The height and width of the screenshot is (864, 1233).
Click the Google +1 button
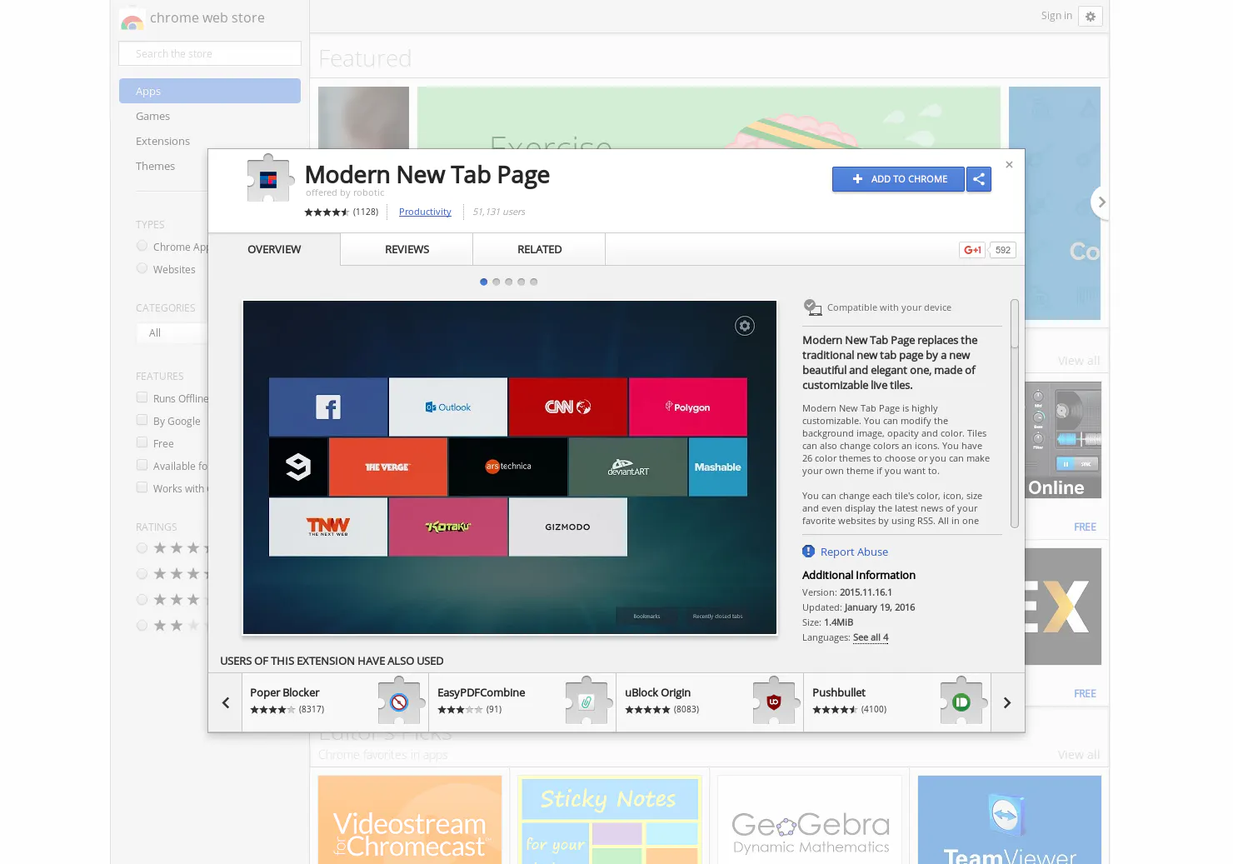pyautogui.click(x=972, y=250)
